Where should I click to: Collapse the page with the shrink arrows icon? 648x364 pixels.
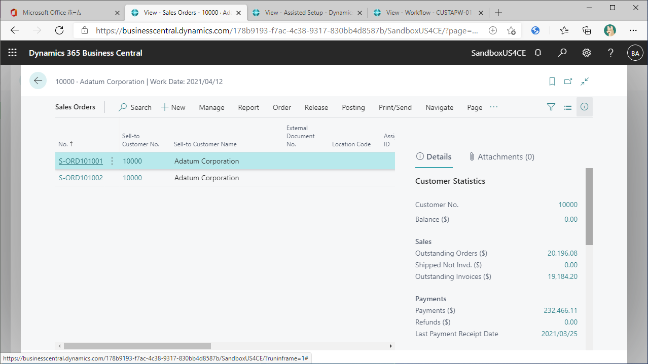584,81
